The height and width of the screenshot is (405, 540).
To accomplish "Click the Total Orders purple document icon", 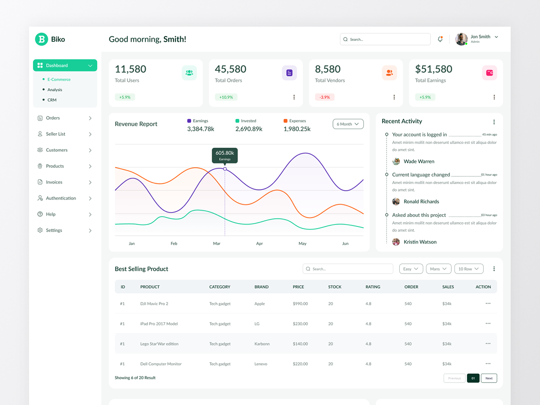I will click(x=289, y=73).
